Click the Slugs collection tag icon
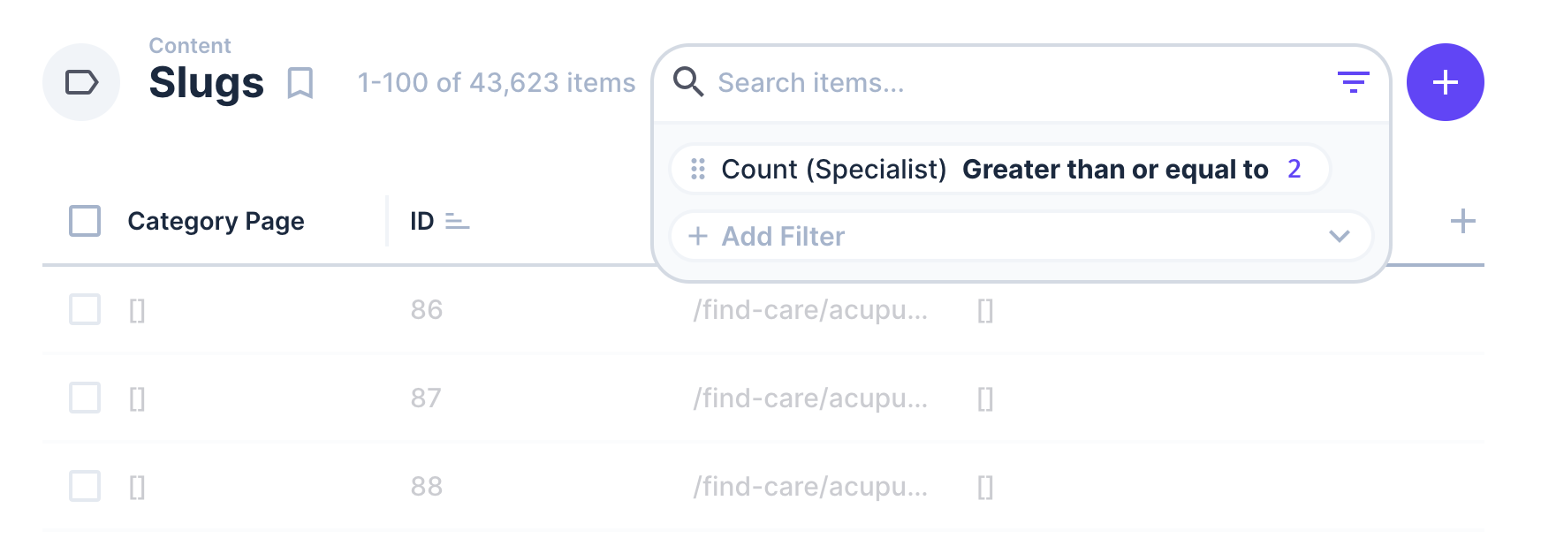 81,82
